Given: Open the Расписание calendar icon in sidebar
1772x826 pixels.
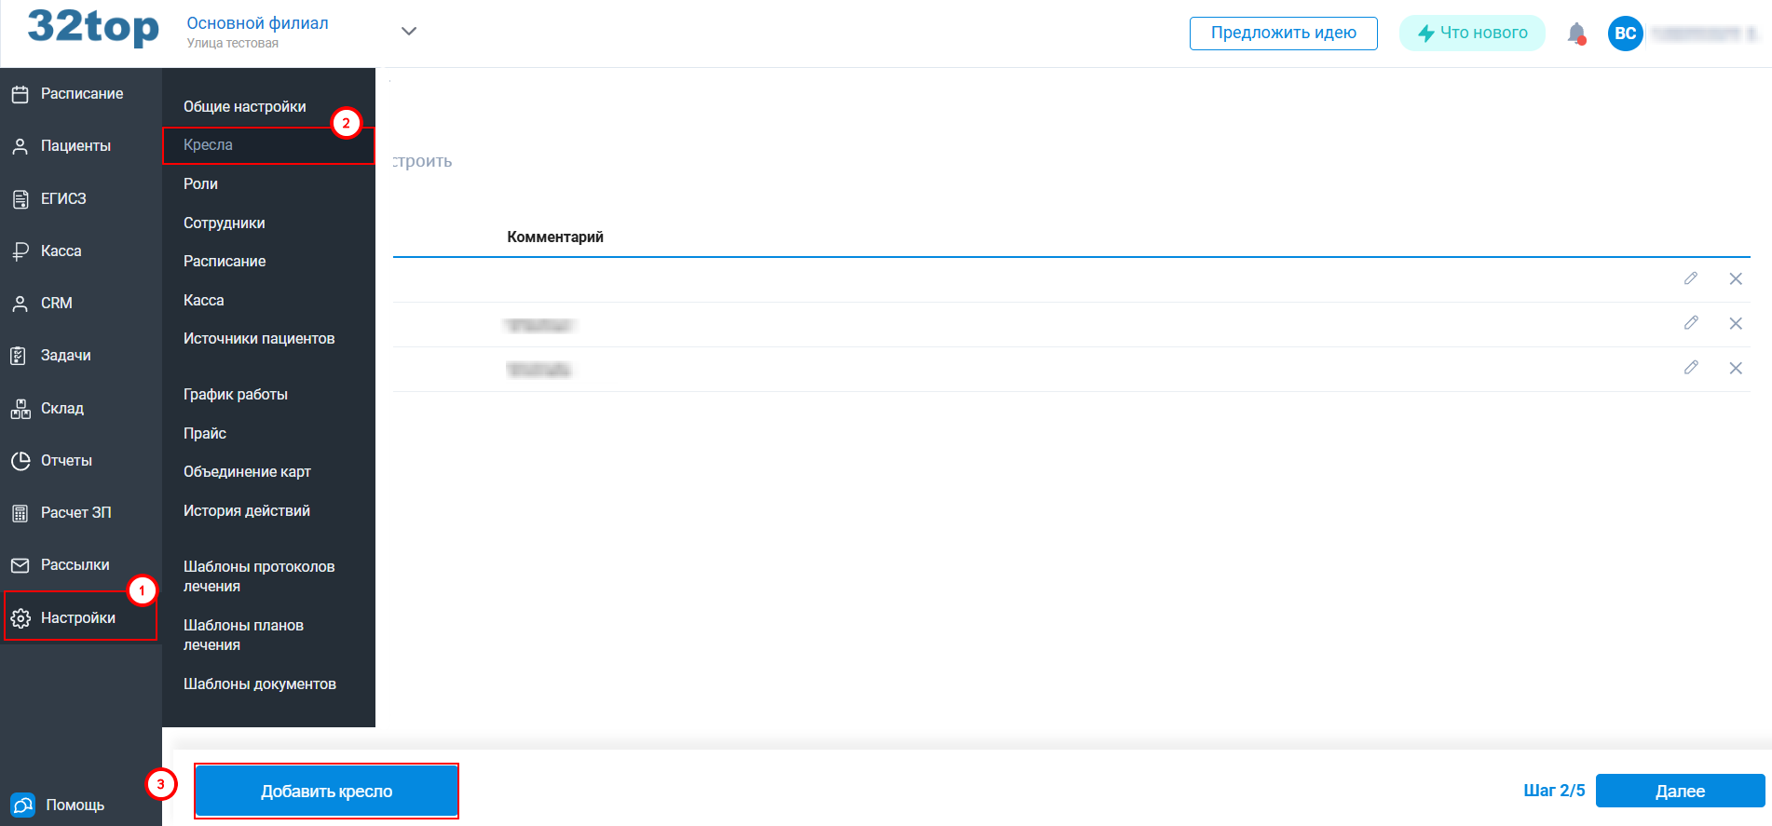Looking at the screenshot, I should [x=20, y=94].
